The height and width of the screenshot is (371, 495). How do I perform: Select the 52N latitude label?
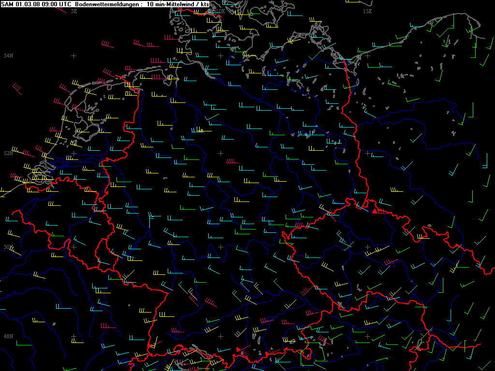8,153
